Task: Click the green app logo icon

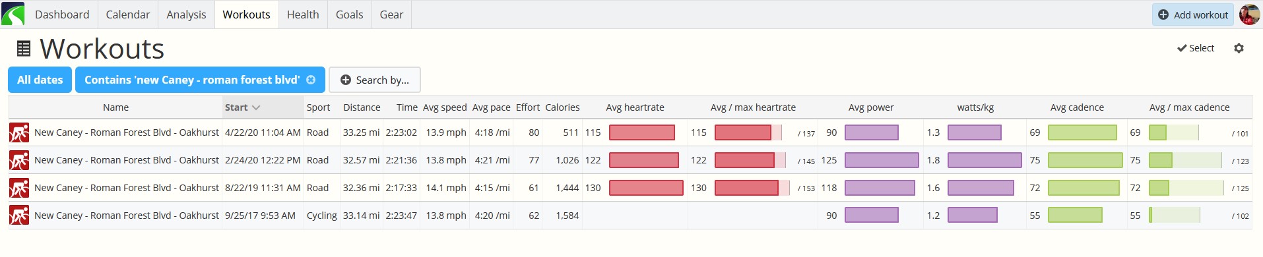Action: [x=13, y=14]
